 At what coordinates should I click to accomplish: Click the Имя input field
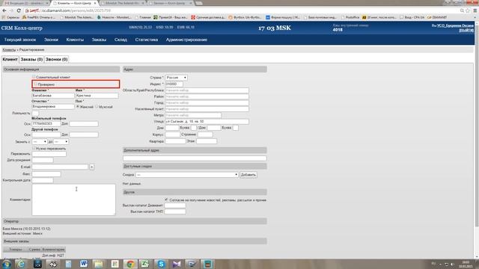click(x=97, y=96)
